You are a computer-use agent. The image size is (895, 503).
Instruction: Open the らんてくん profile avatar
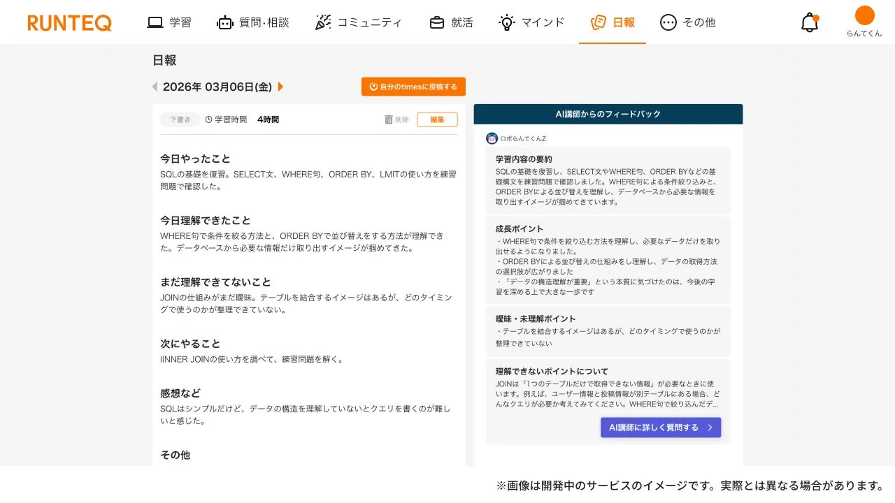865,17
